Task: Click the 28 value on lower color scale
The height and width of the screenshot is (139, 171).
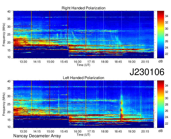Action: coord(166,105)
